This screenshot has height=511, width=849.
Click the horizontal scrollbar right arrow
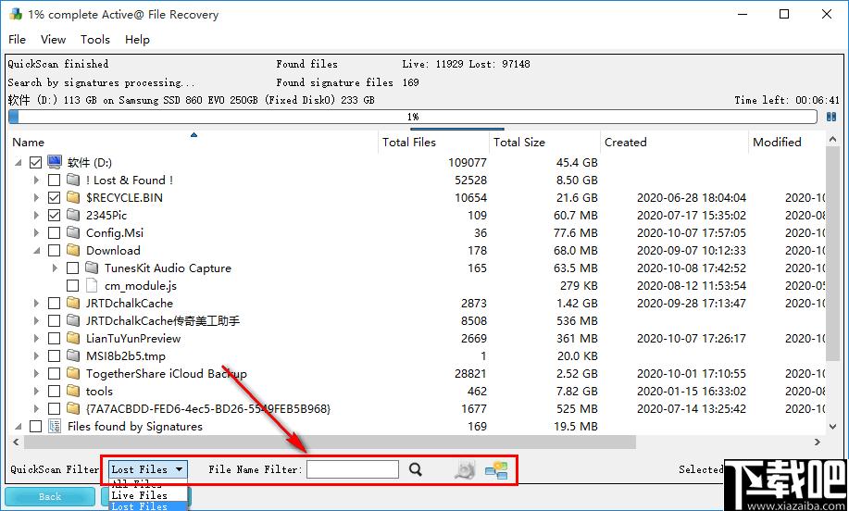pyautogui.click(x=817, y=442)
